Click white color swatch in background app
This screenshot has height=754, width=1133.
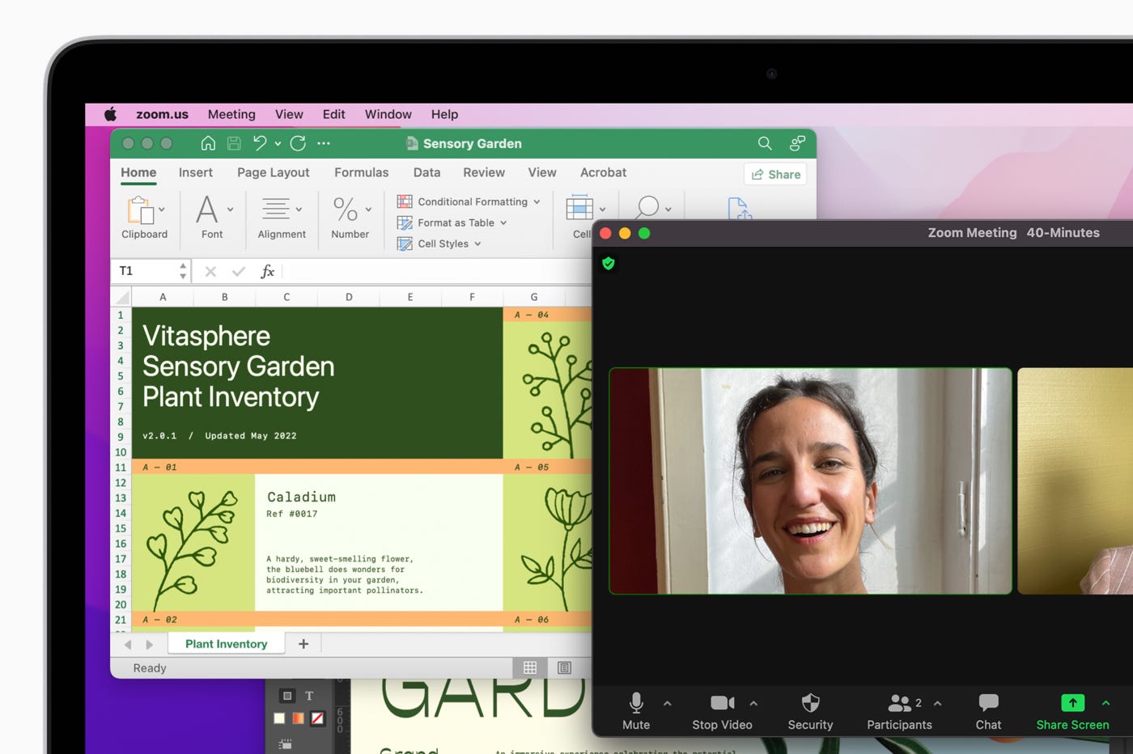coord(279,718)
